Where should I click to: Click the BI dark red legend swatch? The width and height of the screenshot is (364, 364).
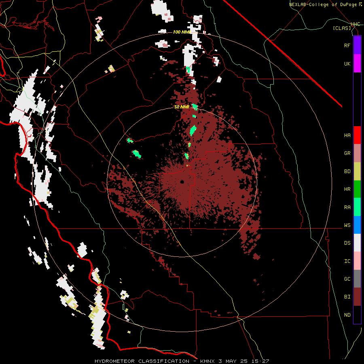pos(357,297)
